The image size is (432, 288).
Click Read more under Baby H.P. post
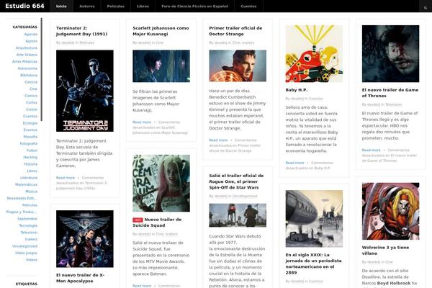[x=294, y=163]
